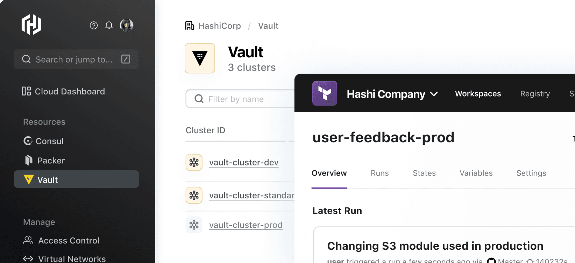Click the HashiCorp breadcrumb link
This screenshot has height=263, width=575.
coord(219,26)
